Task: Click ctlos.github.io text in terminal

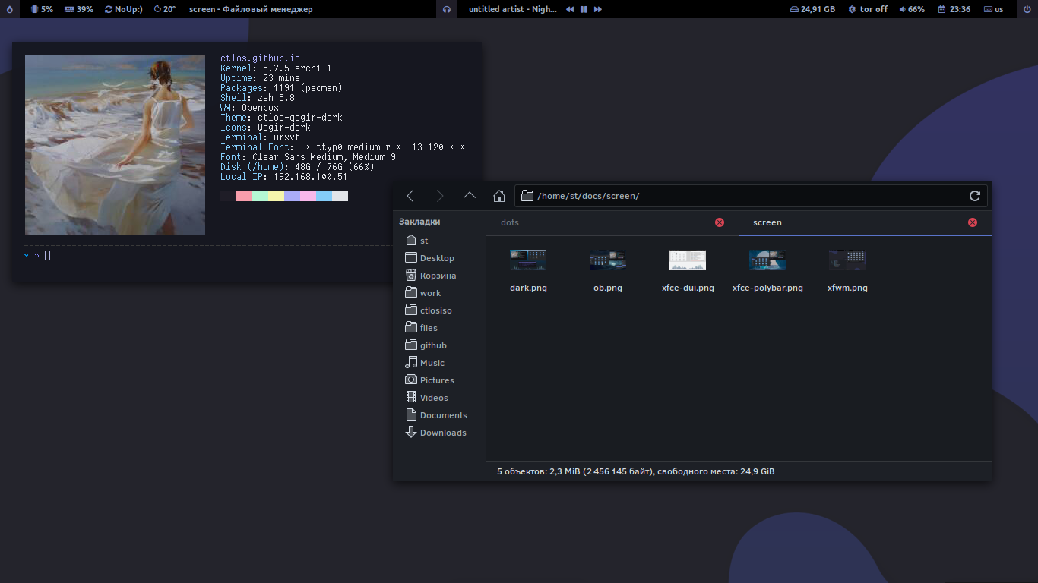Action: [x=260, y=58]
